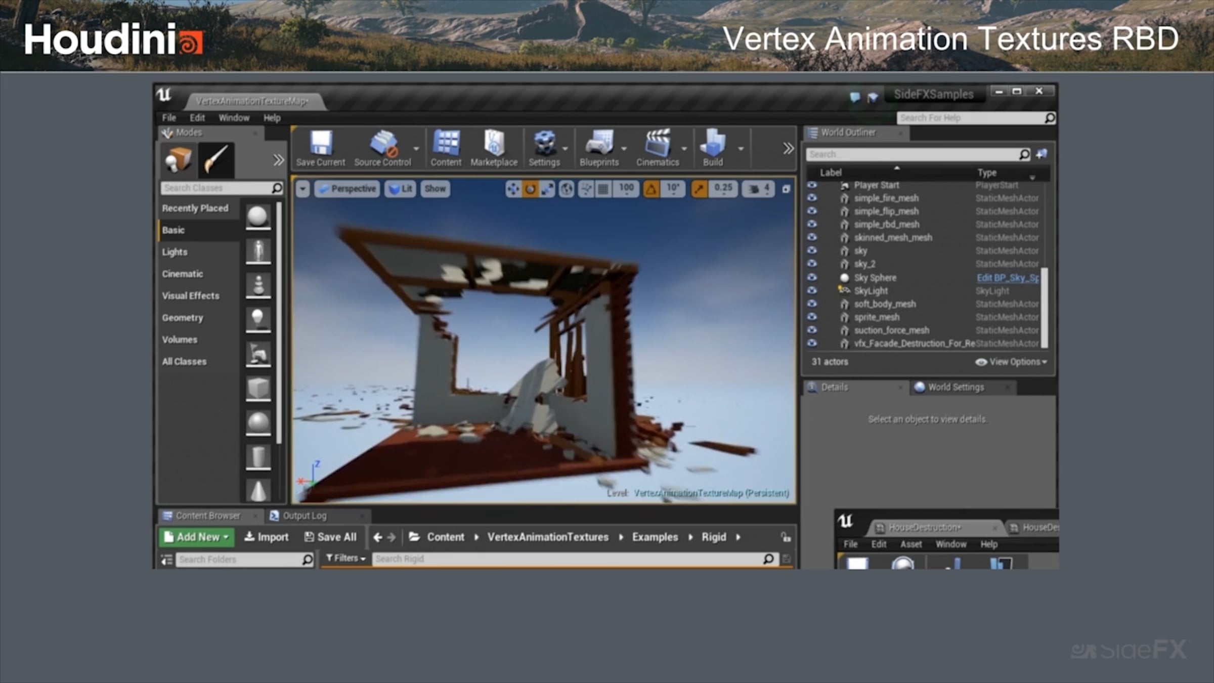Click the Save All button
The image size is (1214, 683).
[331, 537]
